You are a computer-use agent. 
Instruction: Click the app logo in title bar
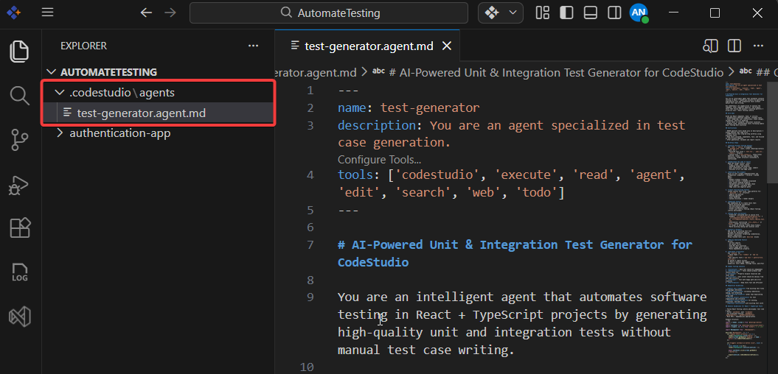(x=13, y=13)
